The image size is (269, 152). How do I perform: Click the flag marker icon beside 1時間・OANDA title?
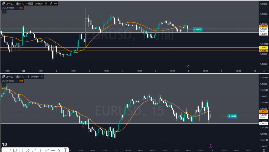tap(46, 3)
